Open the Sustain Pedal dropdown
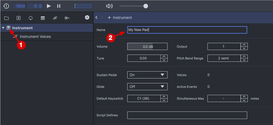 tap(147, 75)
